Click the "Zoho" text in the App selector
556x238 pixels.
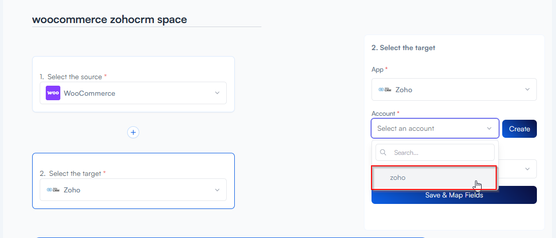404,90
